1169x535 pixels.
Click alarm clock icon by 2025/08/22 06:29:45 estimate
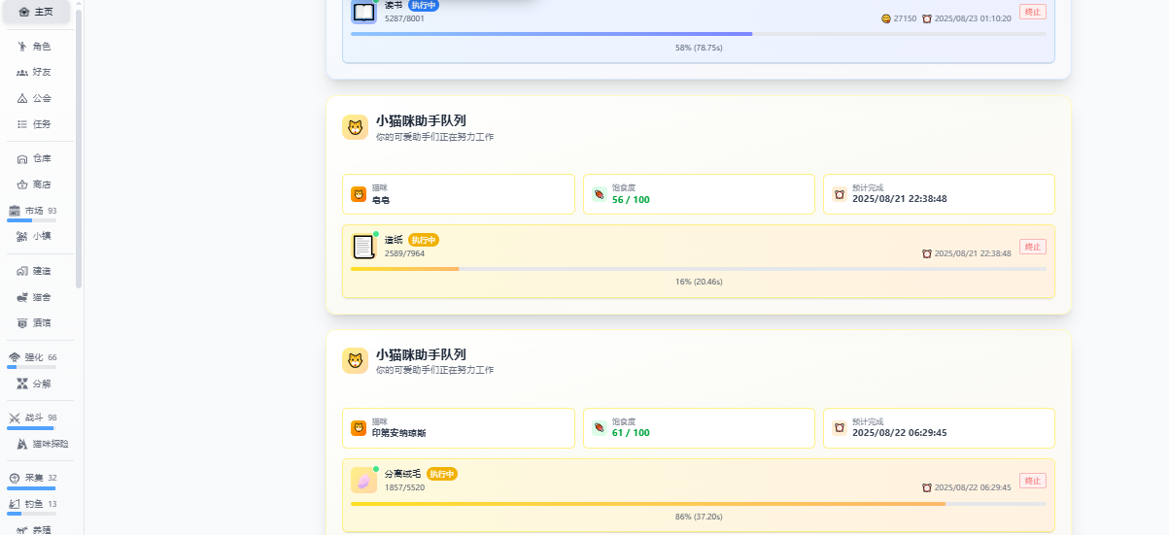[840, 428]
